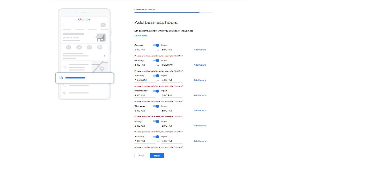
Task: Open Tuesday closing time field 7:00 PM
Action: pos(172,80)
